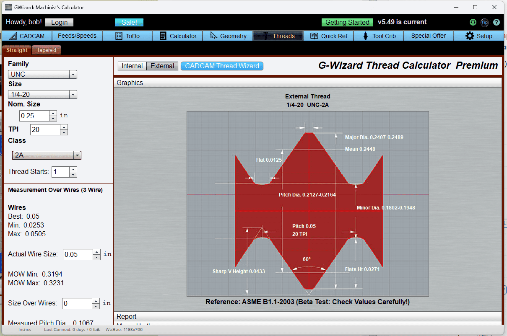Open the Feeds/Speeds tab
The height and width of the screenshot is (336, 507).
coord(77,36)
